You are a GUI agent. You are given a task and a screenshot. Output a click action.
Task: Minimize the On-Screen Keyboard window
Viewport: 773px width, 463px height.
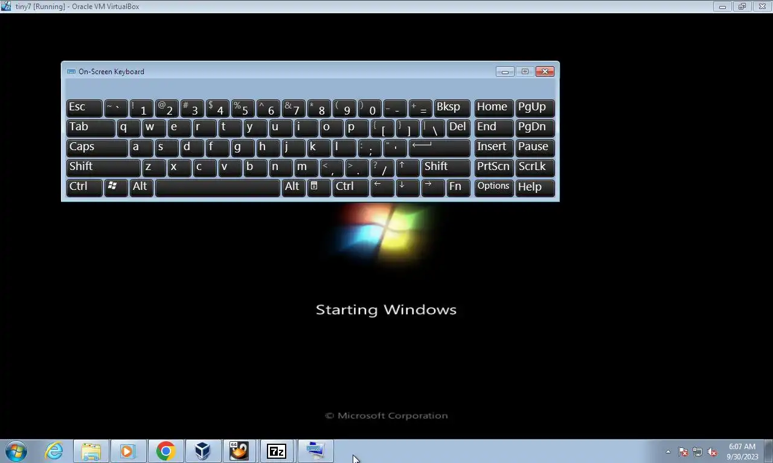click(x=505, y=71)
